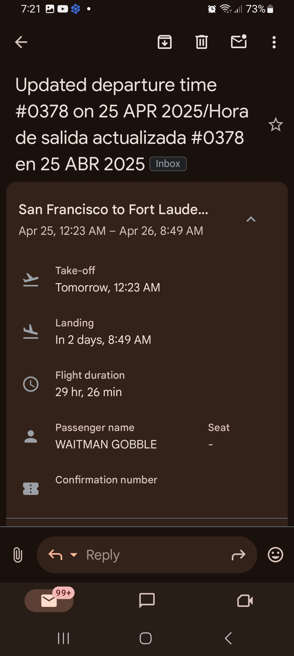Star the Updated departure time email
Screen dimensions: 294x656
275,124
